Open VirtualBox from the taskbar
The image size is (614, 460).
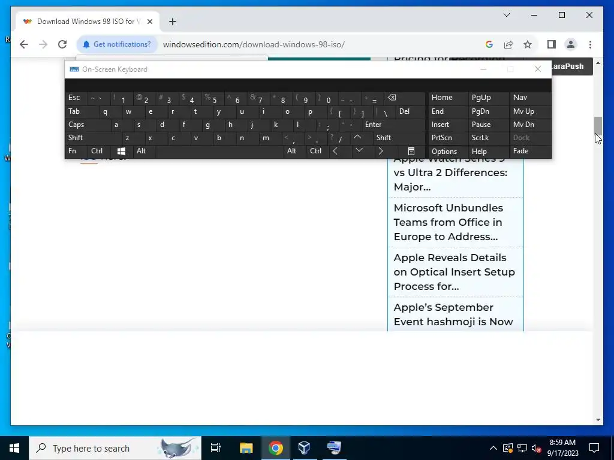304,448
